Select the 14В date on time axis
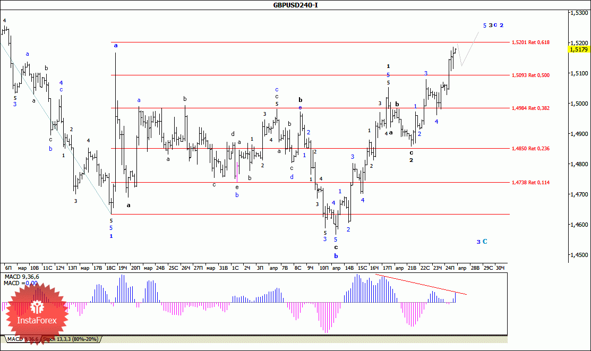 click(349, 268)
